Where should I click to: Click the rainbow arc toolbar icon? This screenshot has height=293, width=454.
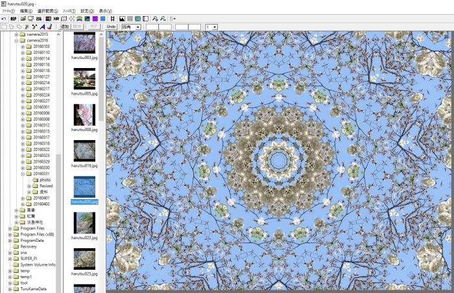79,19
